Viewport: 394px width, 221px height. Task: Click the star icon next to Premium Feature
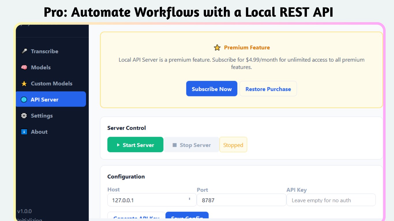217,47
